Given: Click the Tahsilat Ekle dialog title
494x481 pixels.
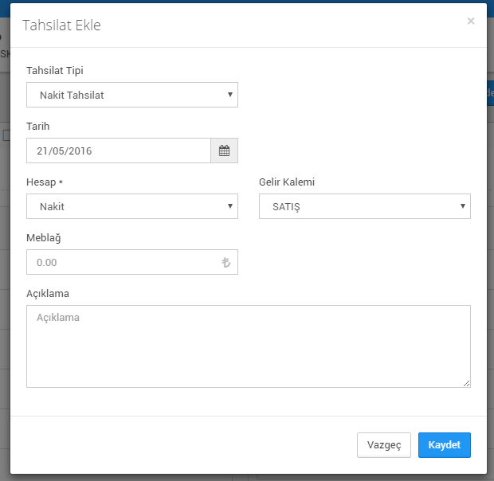Looking at the screenshot, I should pos(61,25).
